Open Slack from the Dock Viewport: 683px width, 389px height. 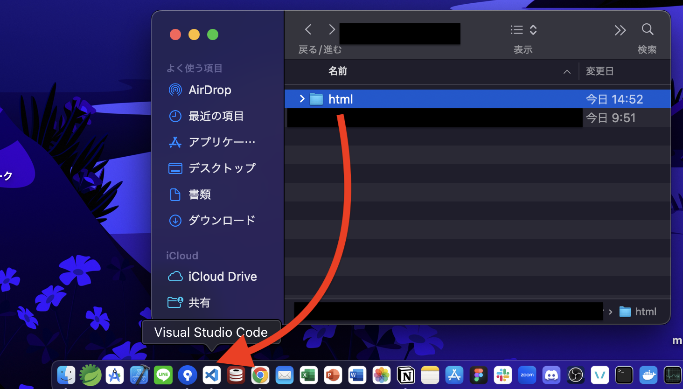coord(502,375)
